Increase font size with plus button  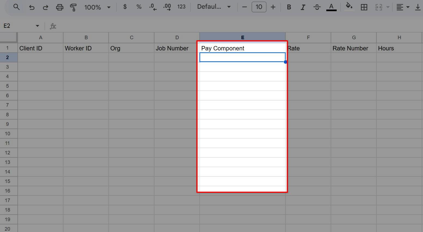[273, 7]
